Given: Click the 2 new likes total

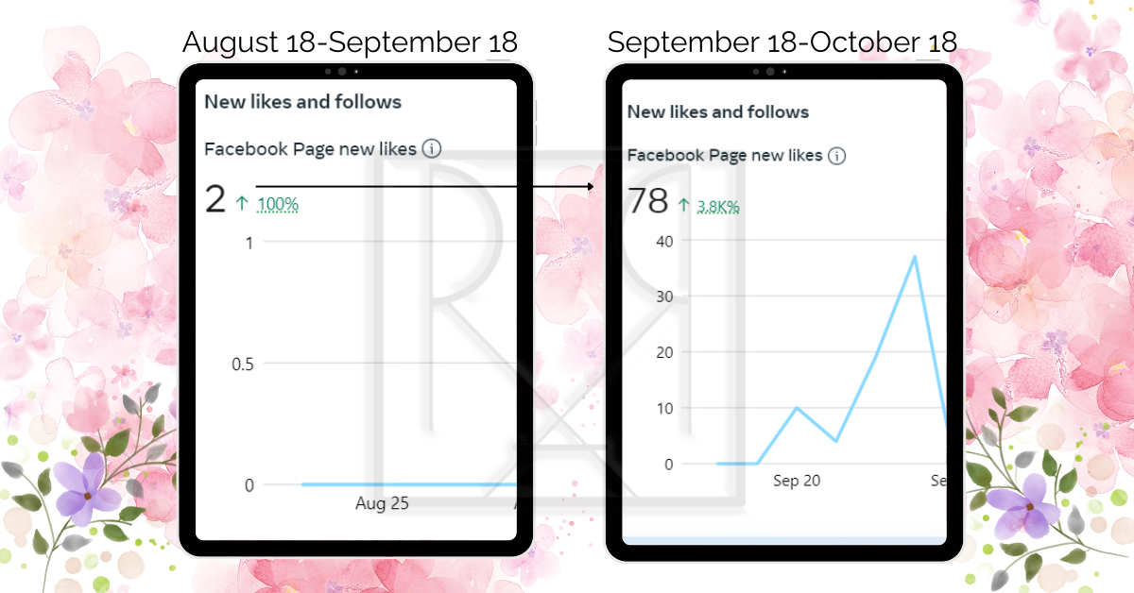Looking at the screenshot, I should pyautogui.click(x=215, y=199).
